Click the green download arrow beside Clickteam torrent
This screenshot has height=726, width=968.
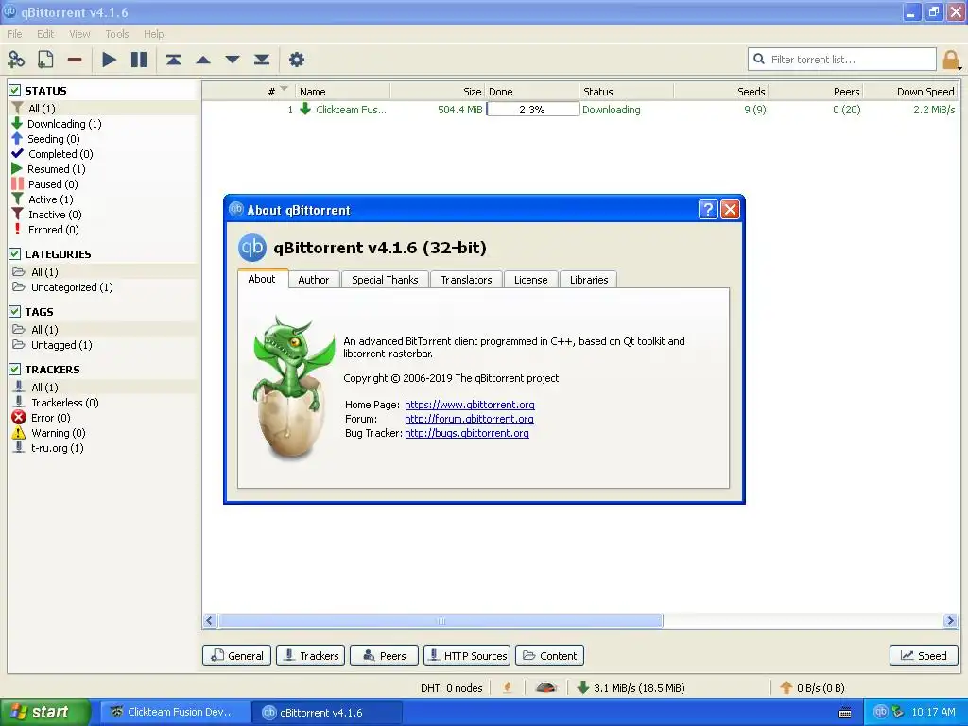point(305,110)
